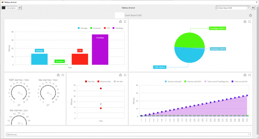
Task: Toggle Chauffage series in bar legend
Action: [118, 28]
